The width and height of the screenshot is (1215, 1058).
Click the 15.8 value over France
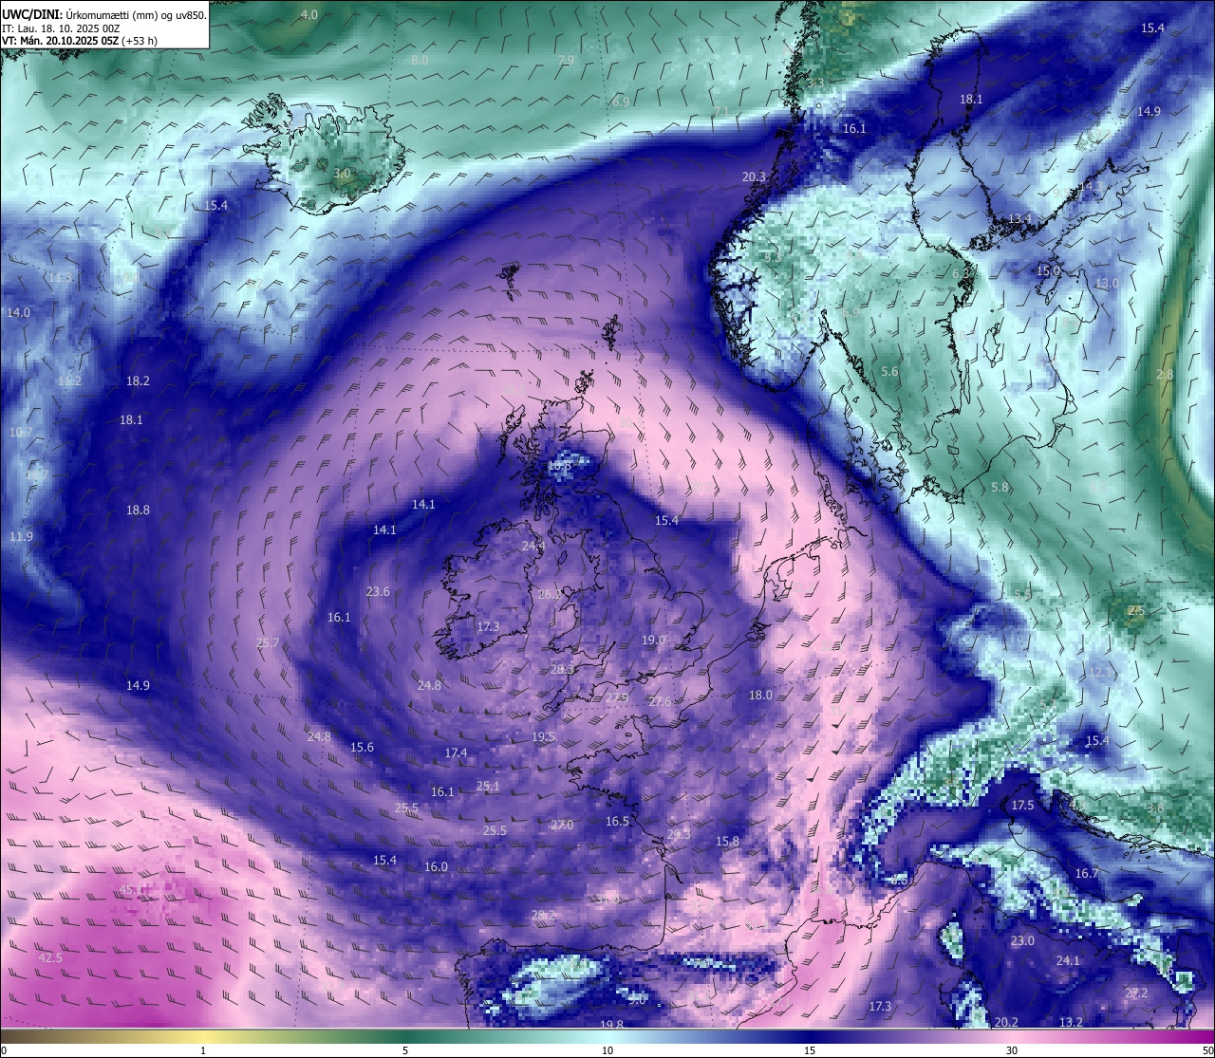pos(727,841)
